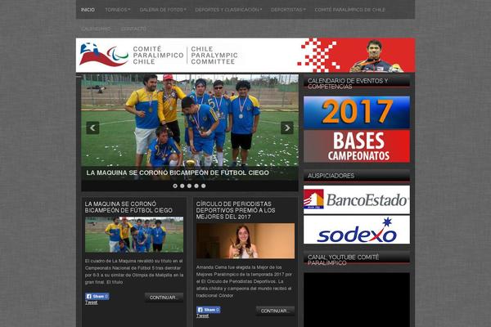This screenshot has height=327, width=491.
Task: Expand the Deportistas menu
Action: point(288,10)
